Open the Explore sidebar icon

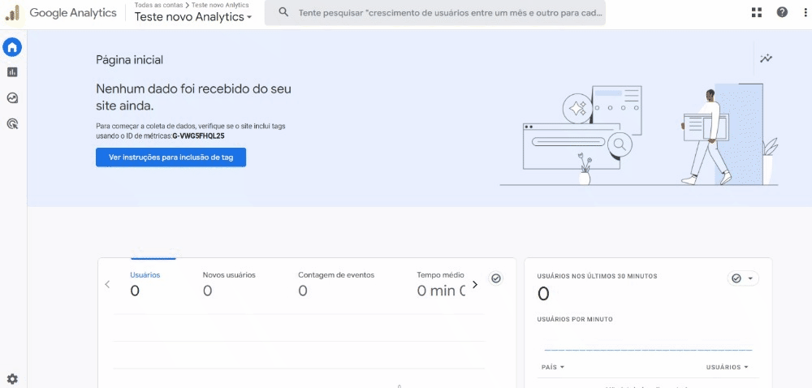click(x=12, y=97)
